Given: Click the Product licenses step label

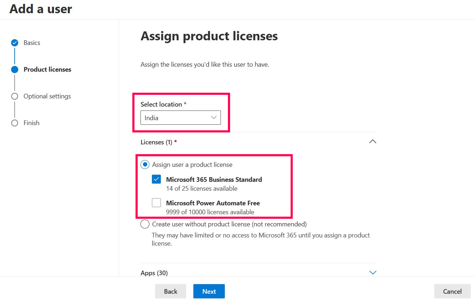Looking at the screenshot, I should tap(47, 70).
